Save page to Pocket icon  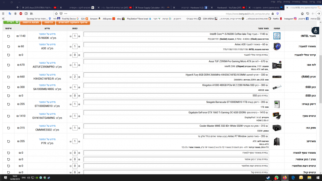[x=61, y=14]
